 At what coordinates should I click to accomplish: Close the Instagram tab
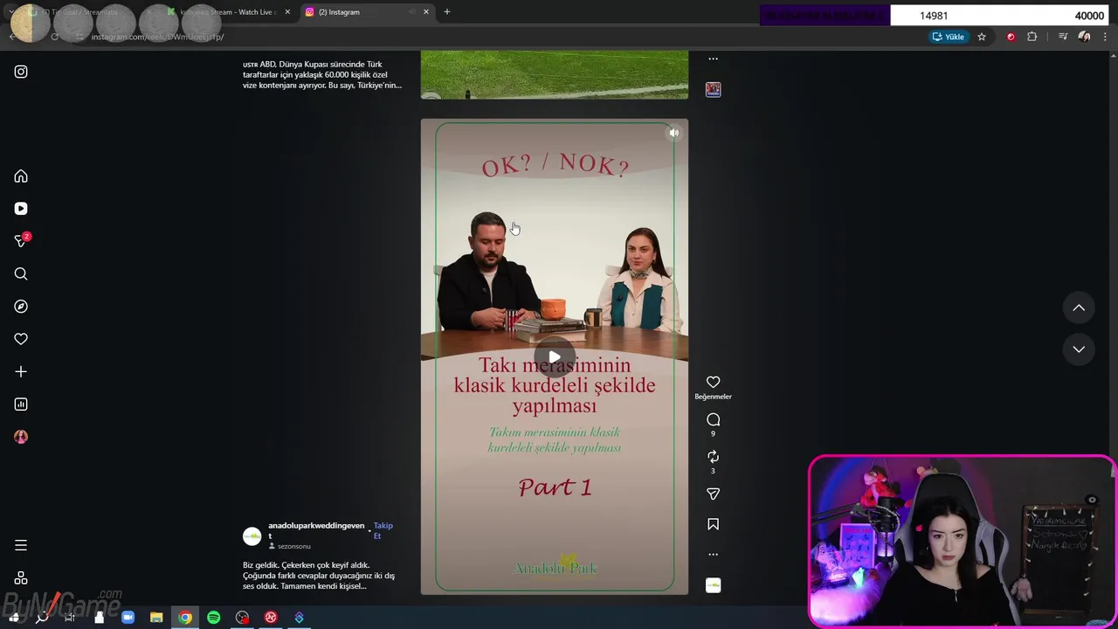[426, 12]
